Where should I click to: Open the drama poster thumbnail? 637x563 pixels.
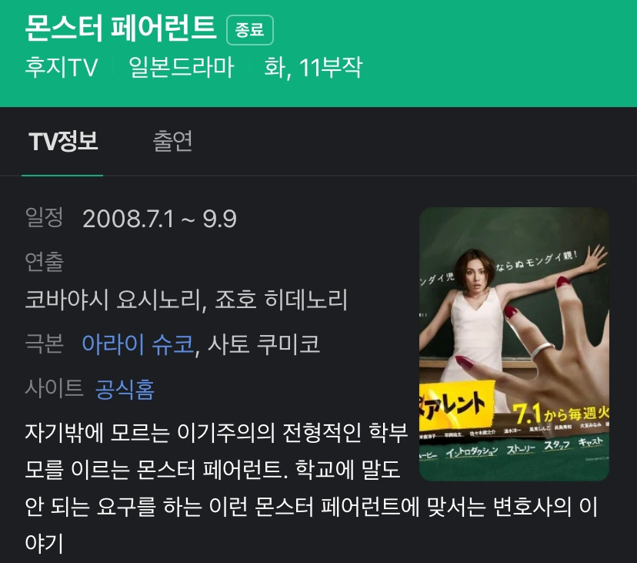pos(514,344)
